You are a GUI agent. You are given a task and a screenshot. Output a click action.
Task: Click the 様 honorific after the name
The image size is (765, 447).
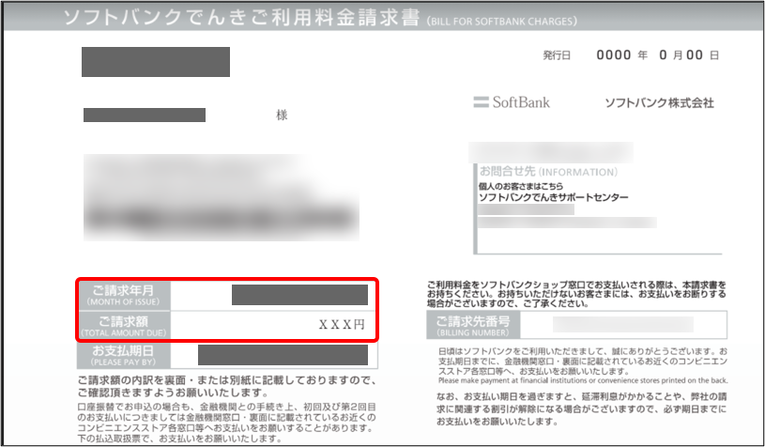pyautogui.click(x=282, y=115)
